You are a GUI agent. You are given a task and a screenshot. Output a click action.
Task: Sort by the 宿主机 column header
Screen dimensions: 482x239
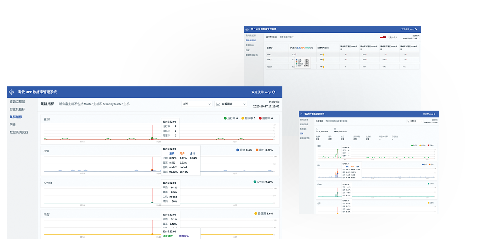coord(270,48)
